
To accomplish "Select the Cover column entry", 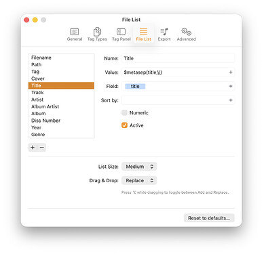I will (61, 79).
